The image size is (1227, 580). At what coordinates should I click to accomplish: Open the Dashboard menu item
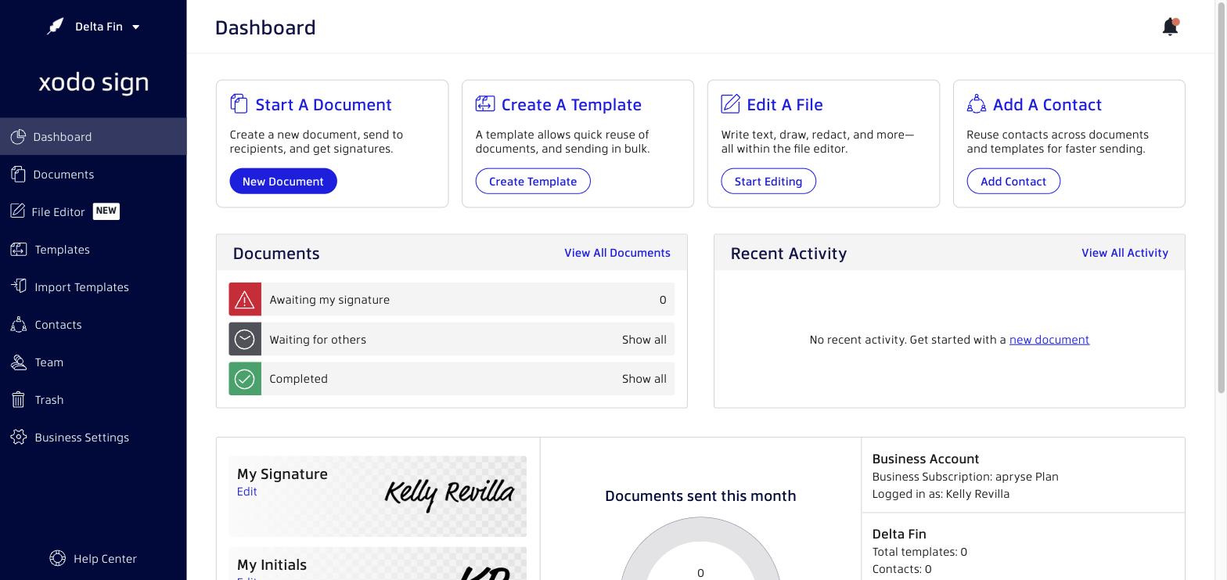93,137
